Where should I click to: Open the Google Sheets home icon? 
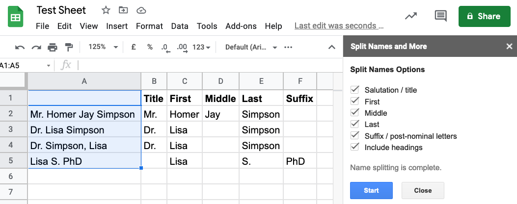coord(16,17)
